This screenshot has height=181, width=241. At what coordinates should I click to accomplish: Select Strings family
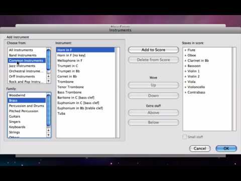click(x=27, y=132)
